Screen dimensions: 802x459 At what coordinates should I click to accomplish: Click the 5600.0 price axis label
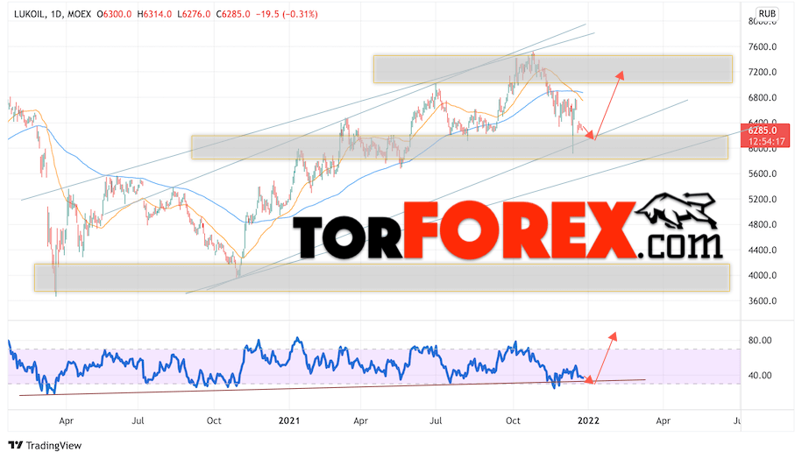(762, 173)
